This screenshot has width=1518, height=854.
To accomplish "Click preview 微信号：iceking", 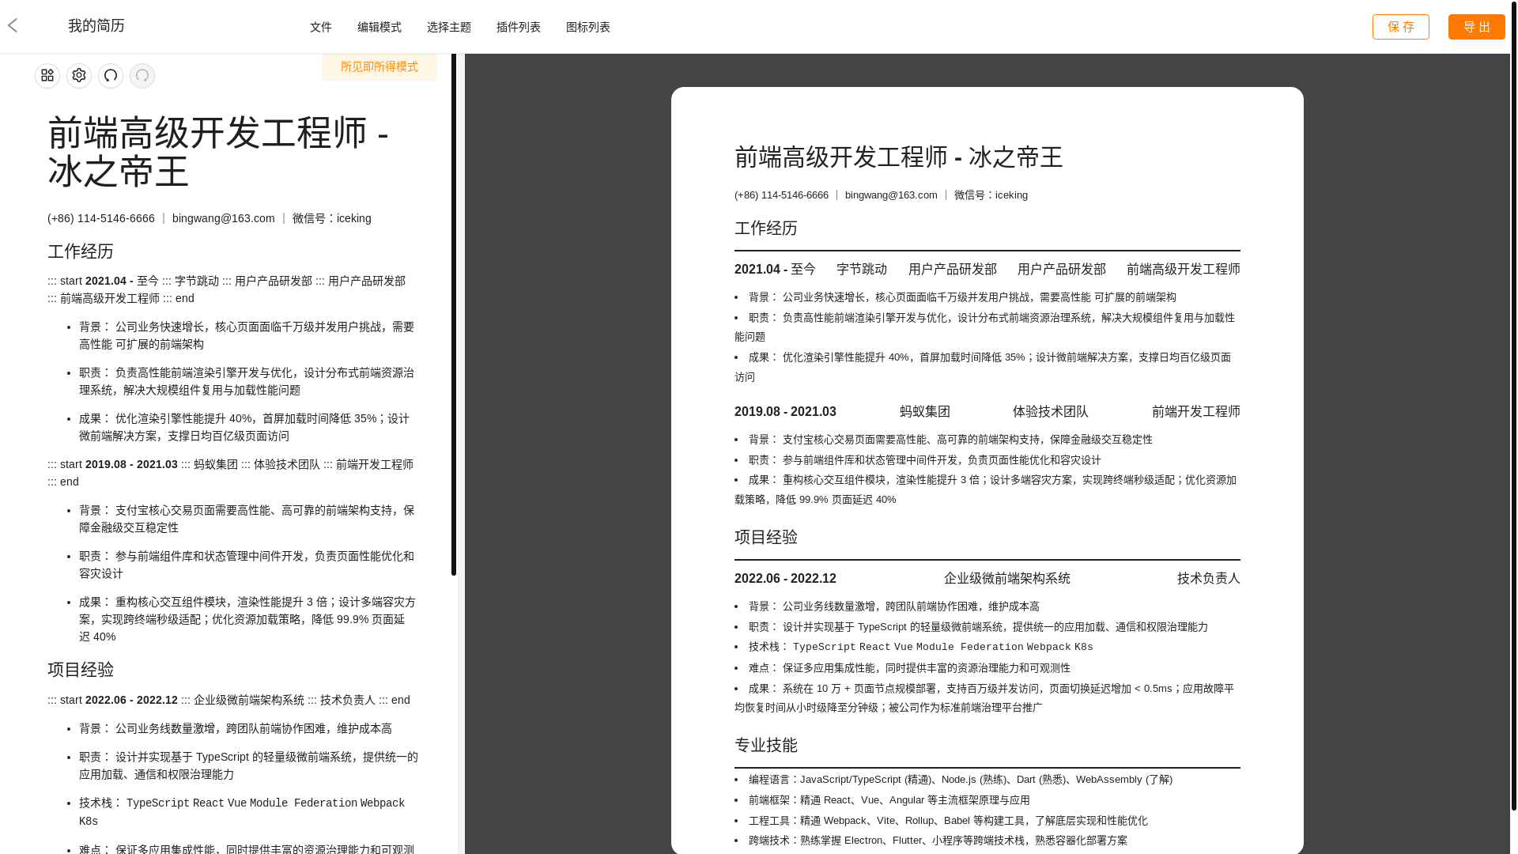I will (x=991, y=195).
